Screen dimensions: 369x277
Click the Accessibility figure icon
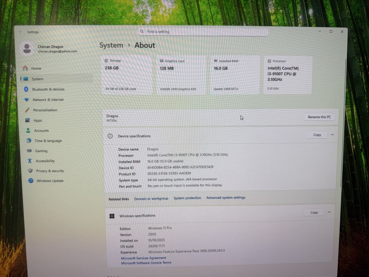click(x=30, y=161)
